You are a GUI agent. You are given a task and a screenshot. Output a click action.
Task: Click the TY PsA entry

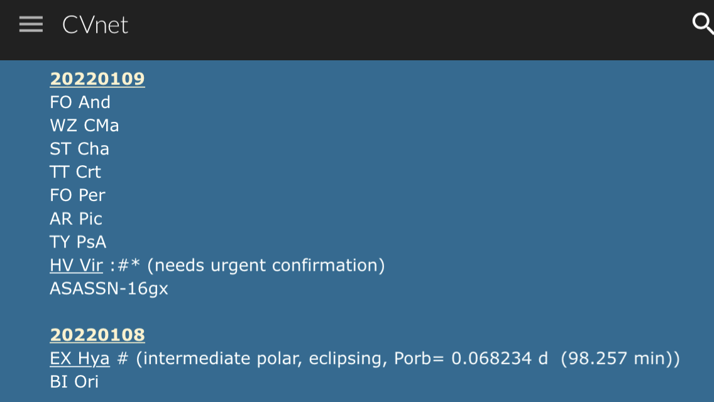coord(78,242)
